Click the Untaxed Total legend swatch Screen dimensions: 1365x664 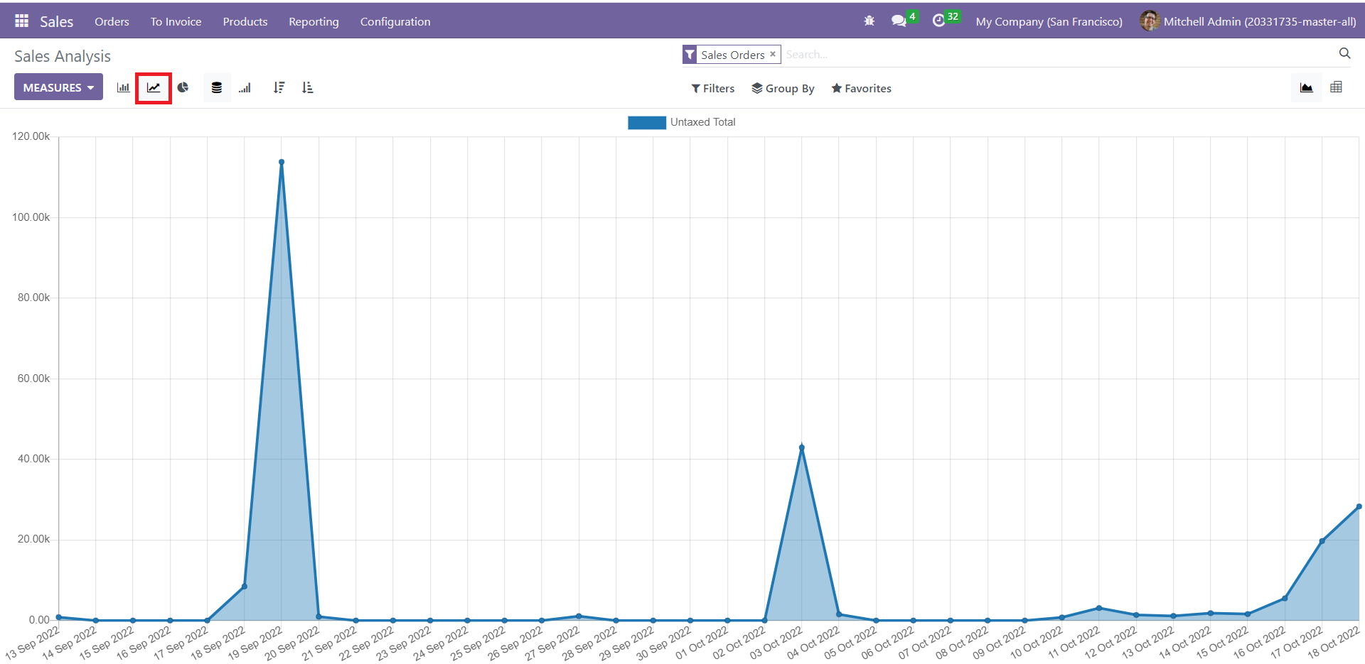tap(646, 122)
